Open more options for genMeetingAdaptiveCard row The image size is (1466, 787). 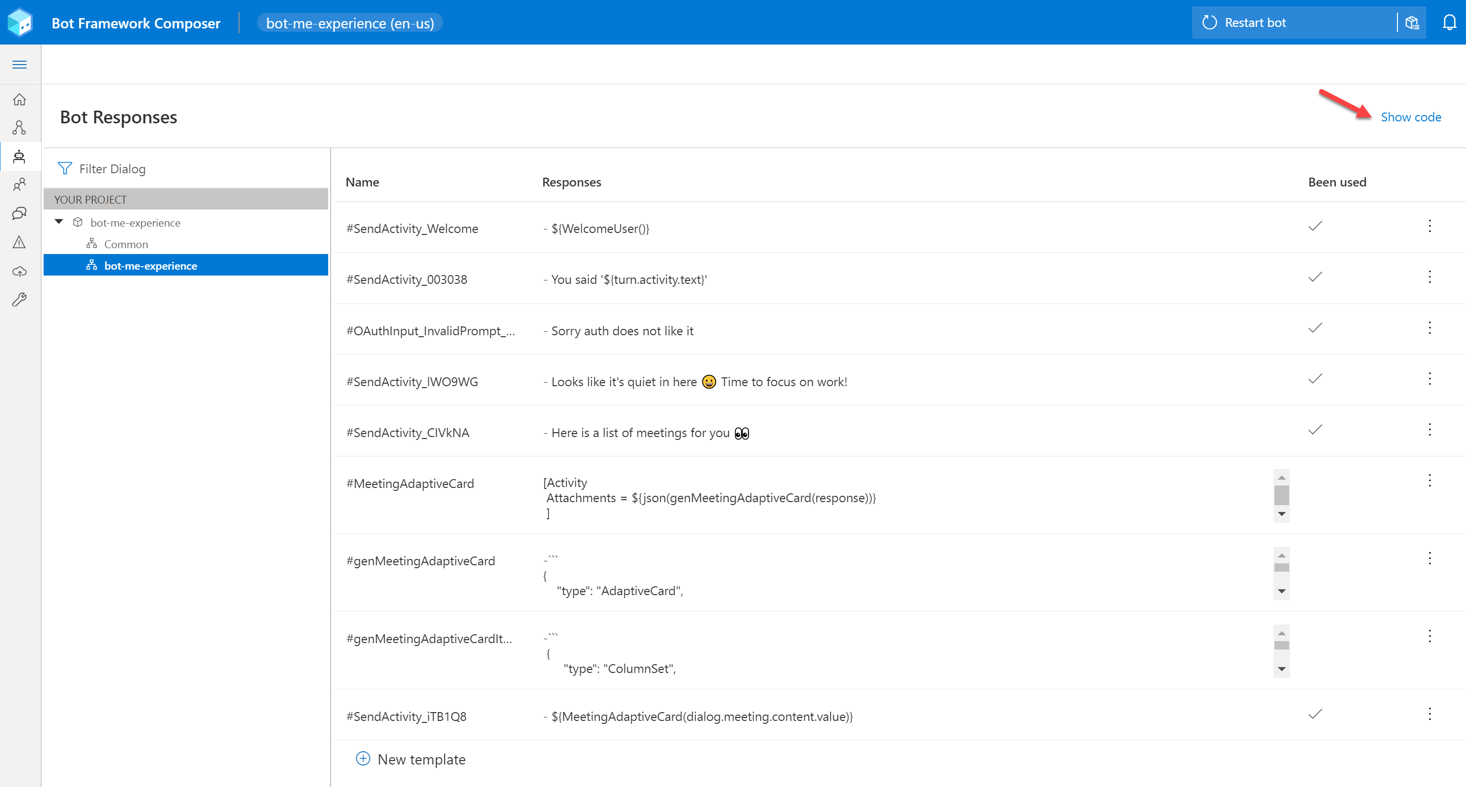pyautogui.click(x=1430, y=558)
